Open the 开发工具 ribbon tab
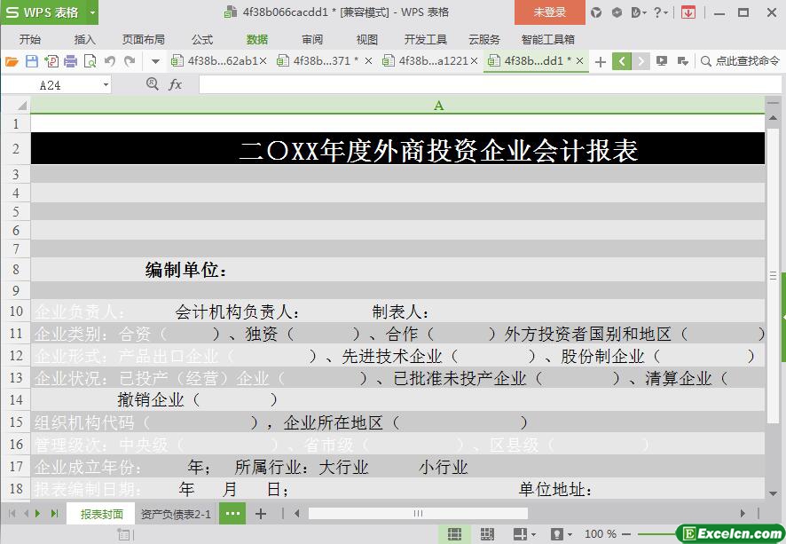The image size is (786, 544). pyautogui.click(x=426, y=40)
